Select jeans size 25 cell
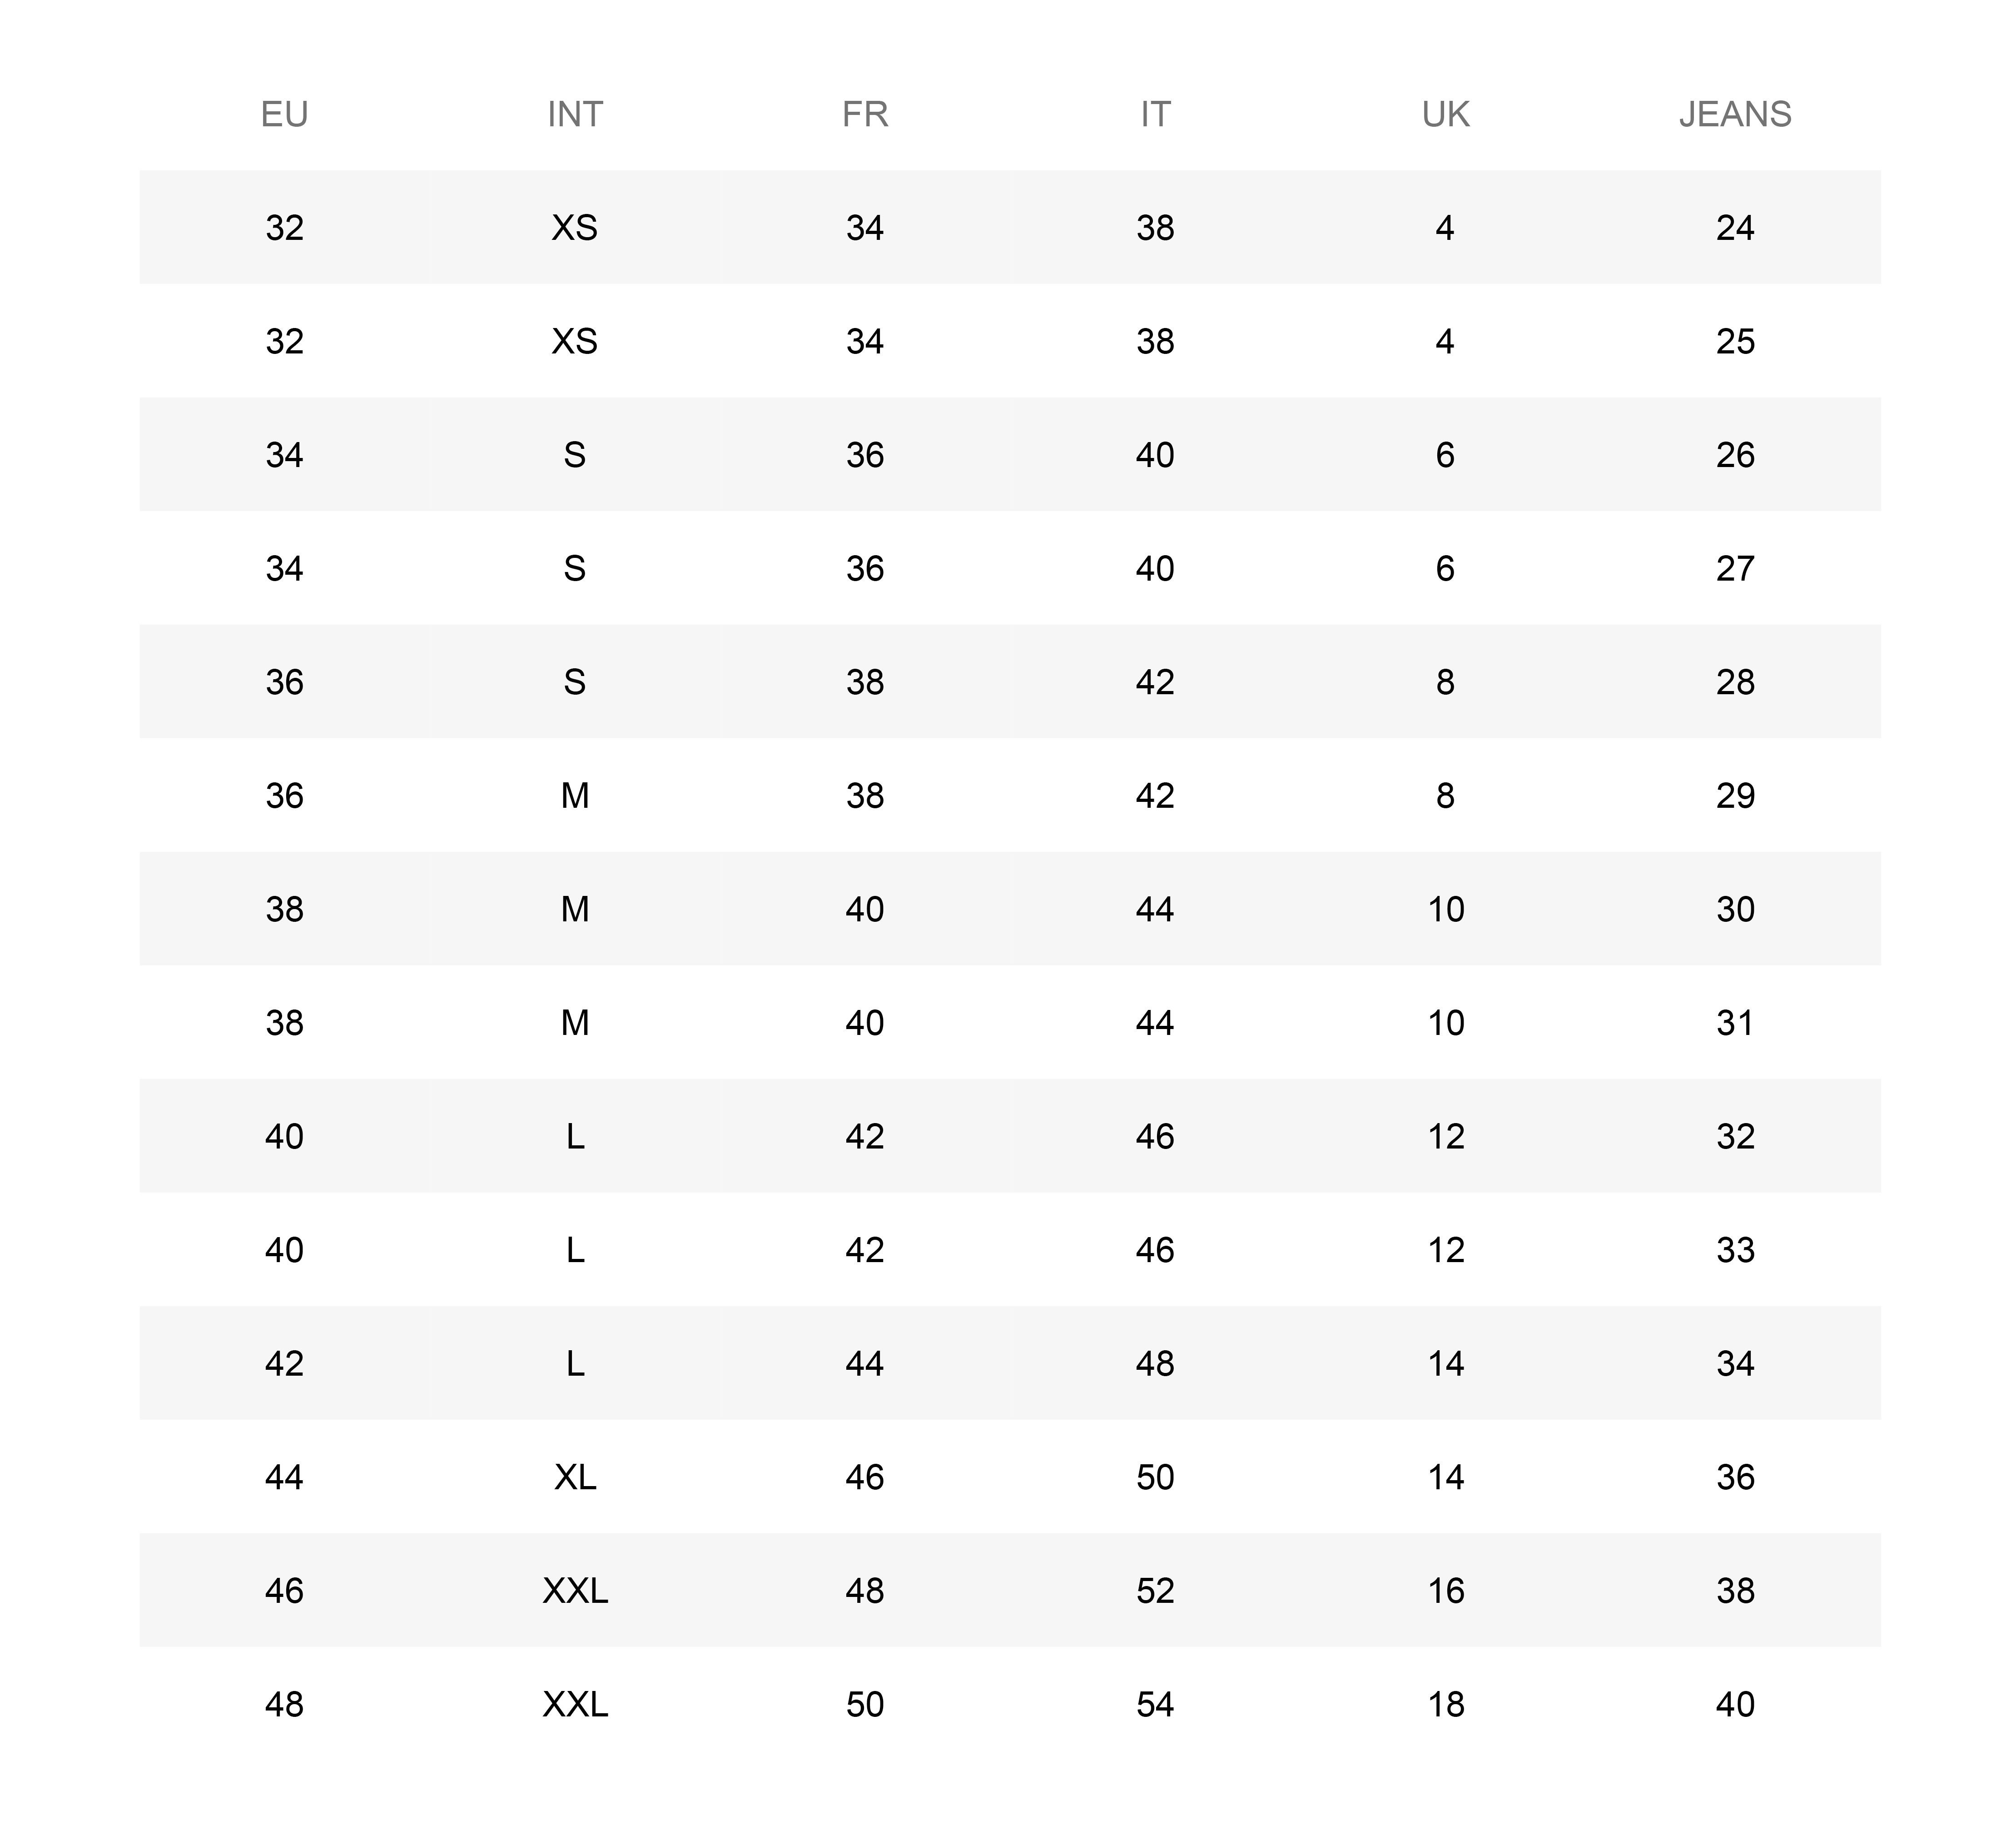Screen dimensions: 2016x1830 coord(1735,341)
